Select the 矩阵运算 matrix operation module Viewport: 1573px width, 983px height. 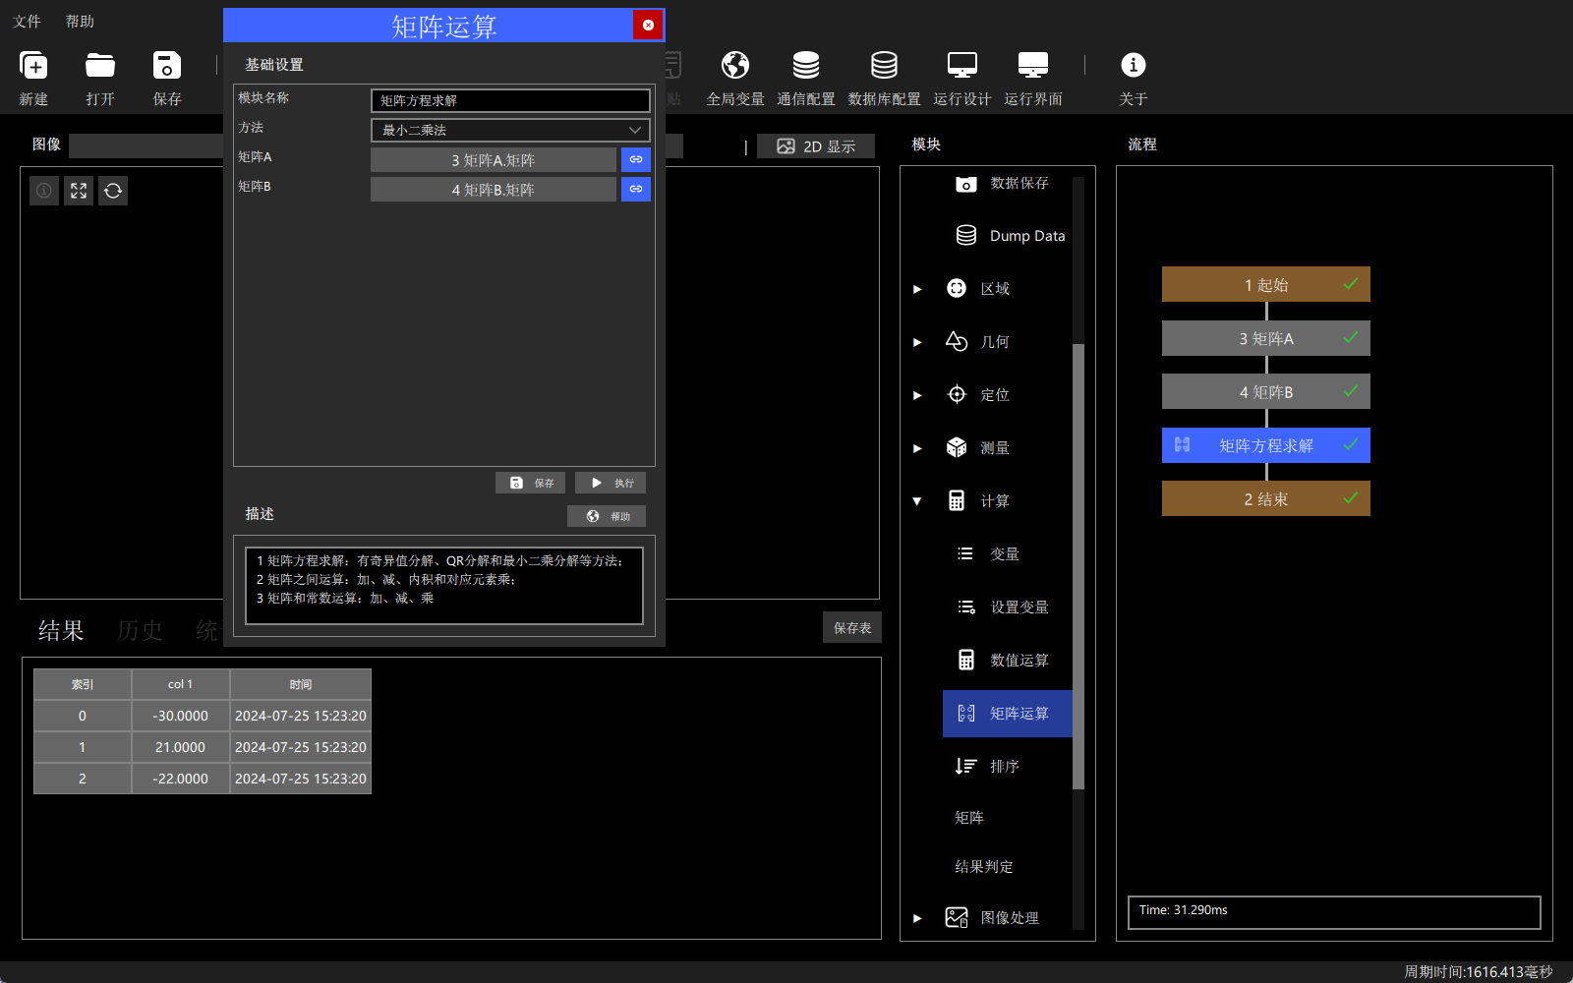coord(1007,714)
